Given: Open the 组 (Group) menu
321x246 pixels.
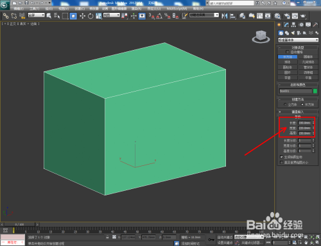Looking at the screenshot, I should 49,8.
